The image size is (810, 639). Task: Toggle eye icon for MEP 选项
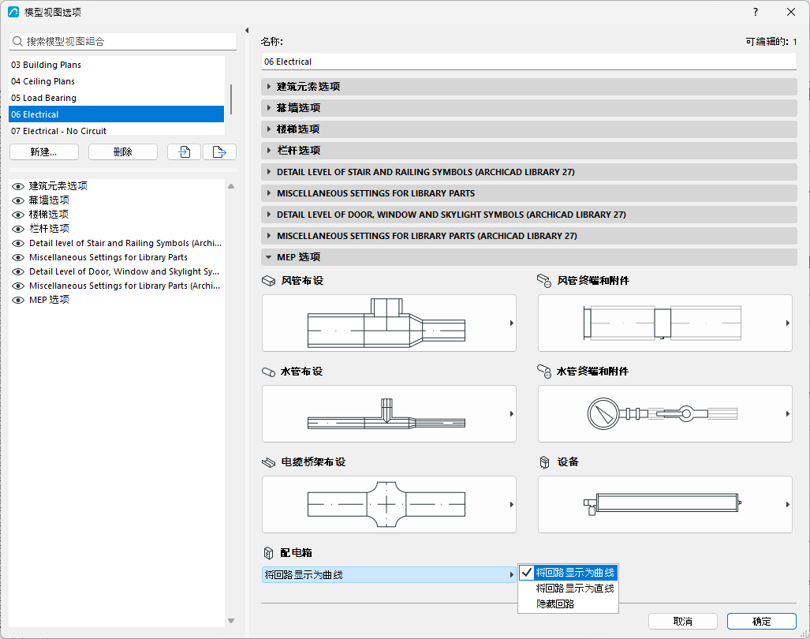[x=18, y=300]
